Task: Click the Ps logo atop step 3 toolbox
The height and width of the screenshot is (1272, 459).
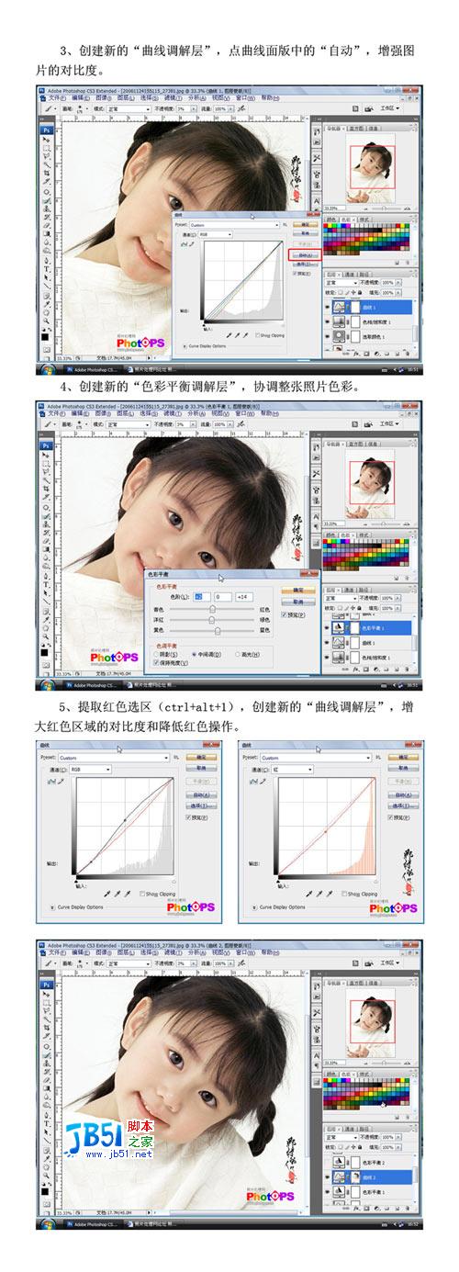Action: tap(46, 130)
